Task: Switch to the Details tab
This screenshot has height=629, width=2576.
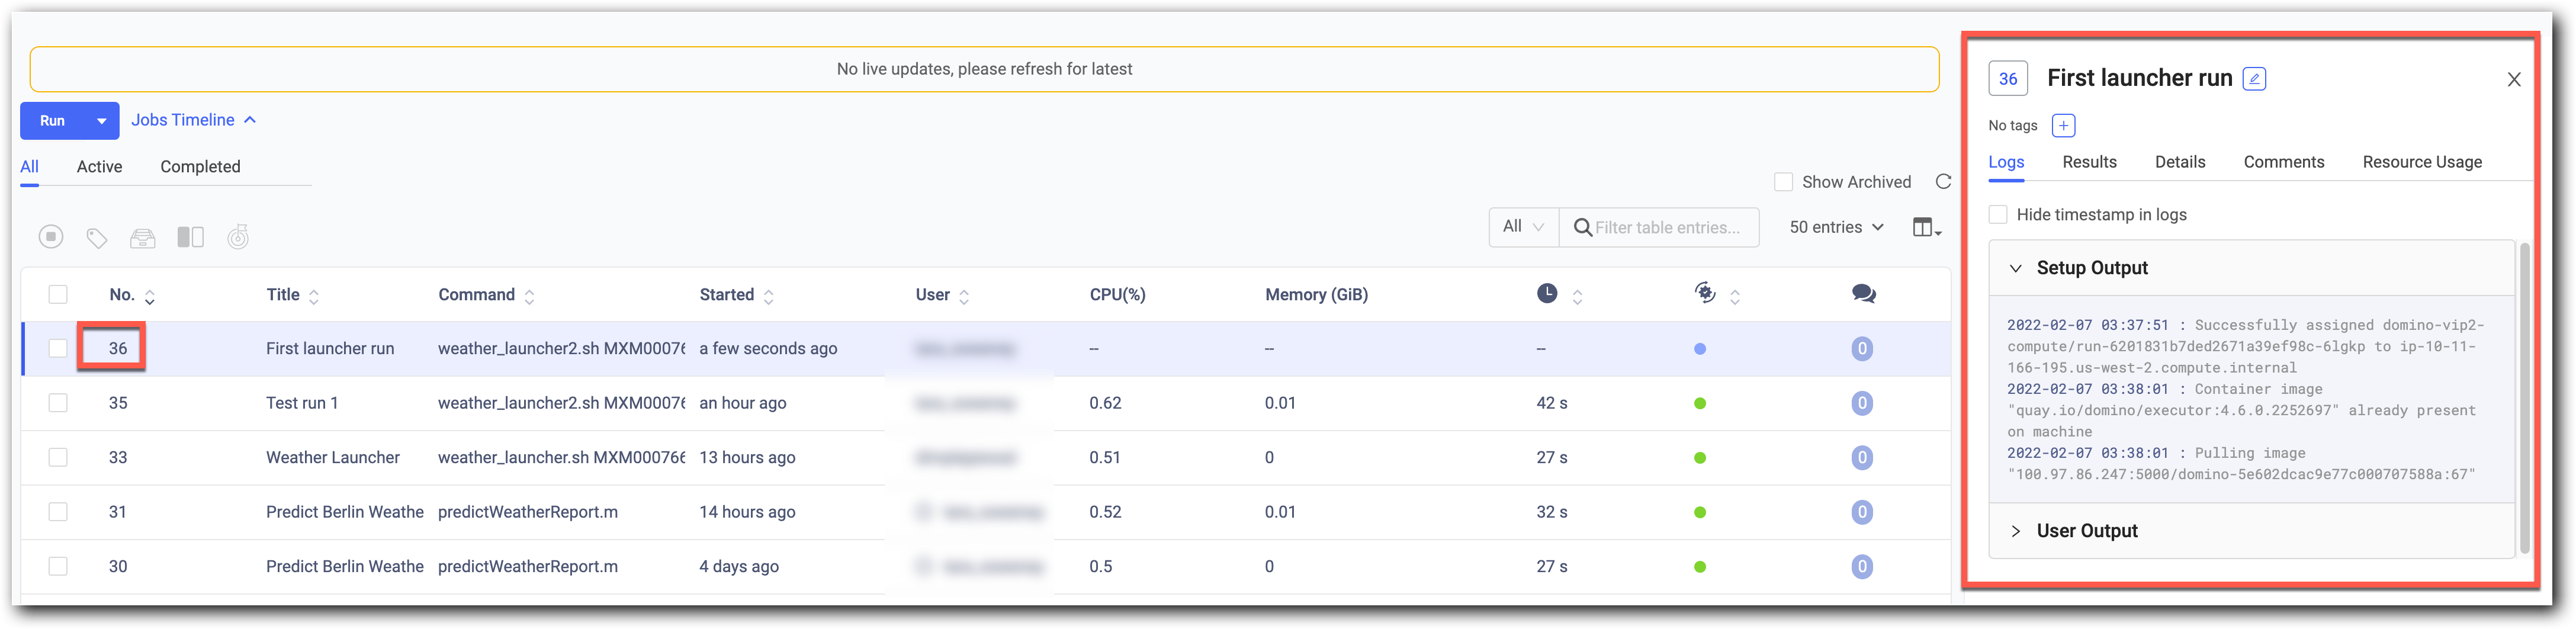Action: click(2180, 162)
